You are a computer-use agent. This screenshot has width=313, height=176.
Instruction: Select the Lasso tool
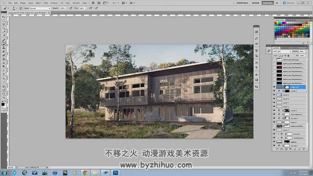3,25
